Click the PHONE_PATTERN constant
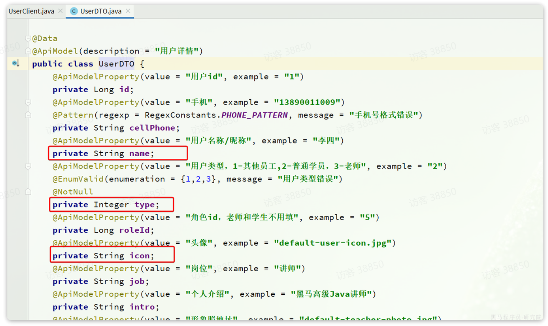The image size is (548, 326). pos(254,115)
